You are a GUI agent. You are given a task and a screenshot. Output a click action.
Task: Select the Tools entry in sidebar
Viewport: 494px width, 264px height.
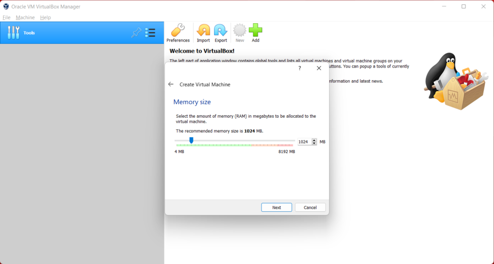82,33
